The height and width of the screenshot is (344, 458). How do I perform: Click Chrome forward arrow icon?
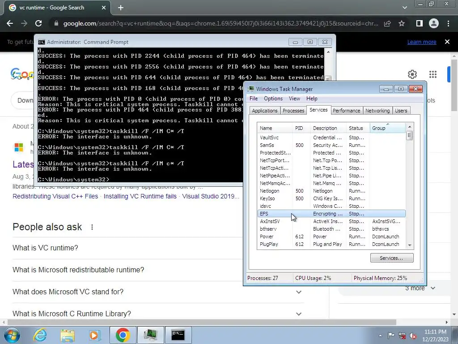24,23
